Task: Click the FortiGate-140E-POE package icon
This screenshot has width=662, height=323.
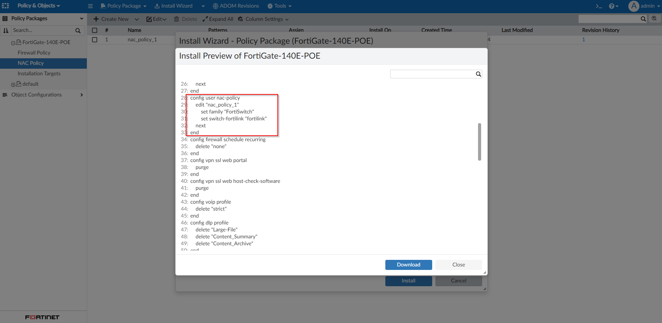Action: pos(19,42)
